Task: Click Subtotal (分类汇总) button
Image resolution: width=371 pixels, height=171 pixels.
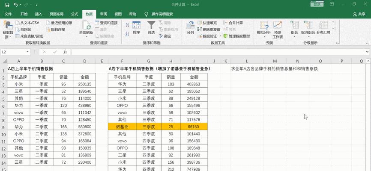Action: [x=323, y=28]
